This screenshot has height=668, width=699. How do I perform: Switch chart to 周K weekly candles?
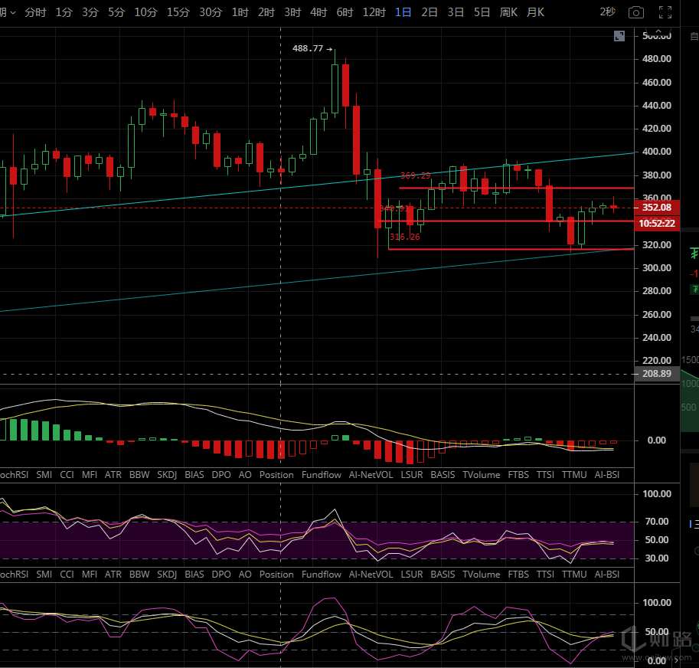click(x=508, y=12)
